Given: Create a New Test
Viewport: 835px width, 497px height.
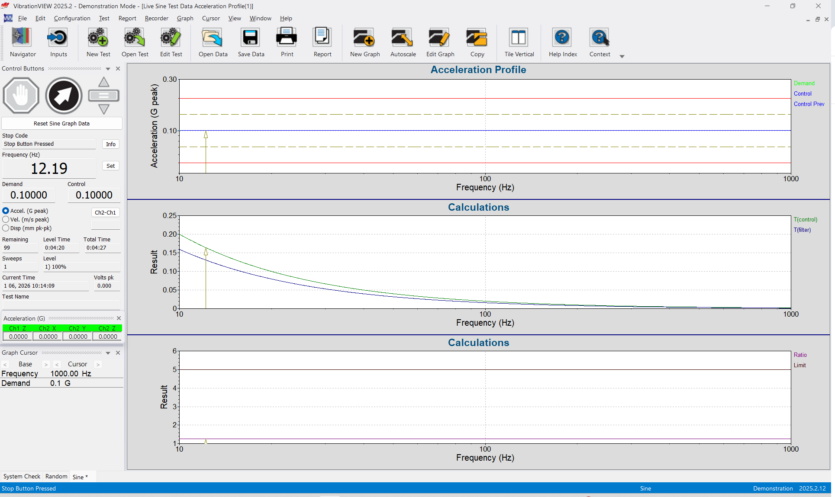Looking at the screenshot, I should (x=98, y=42).
